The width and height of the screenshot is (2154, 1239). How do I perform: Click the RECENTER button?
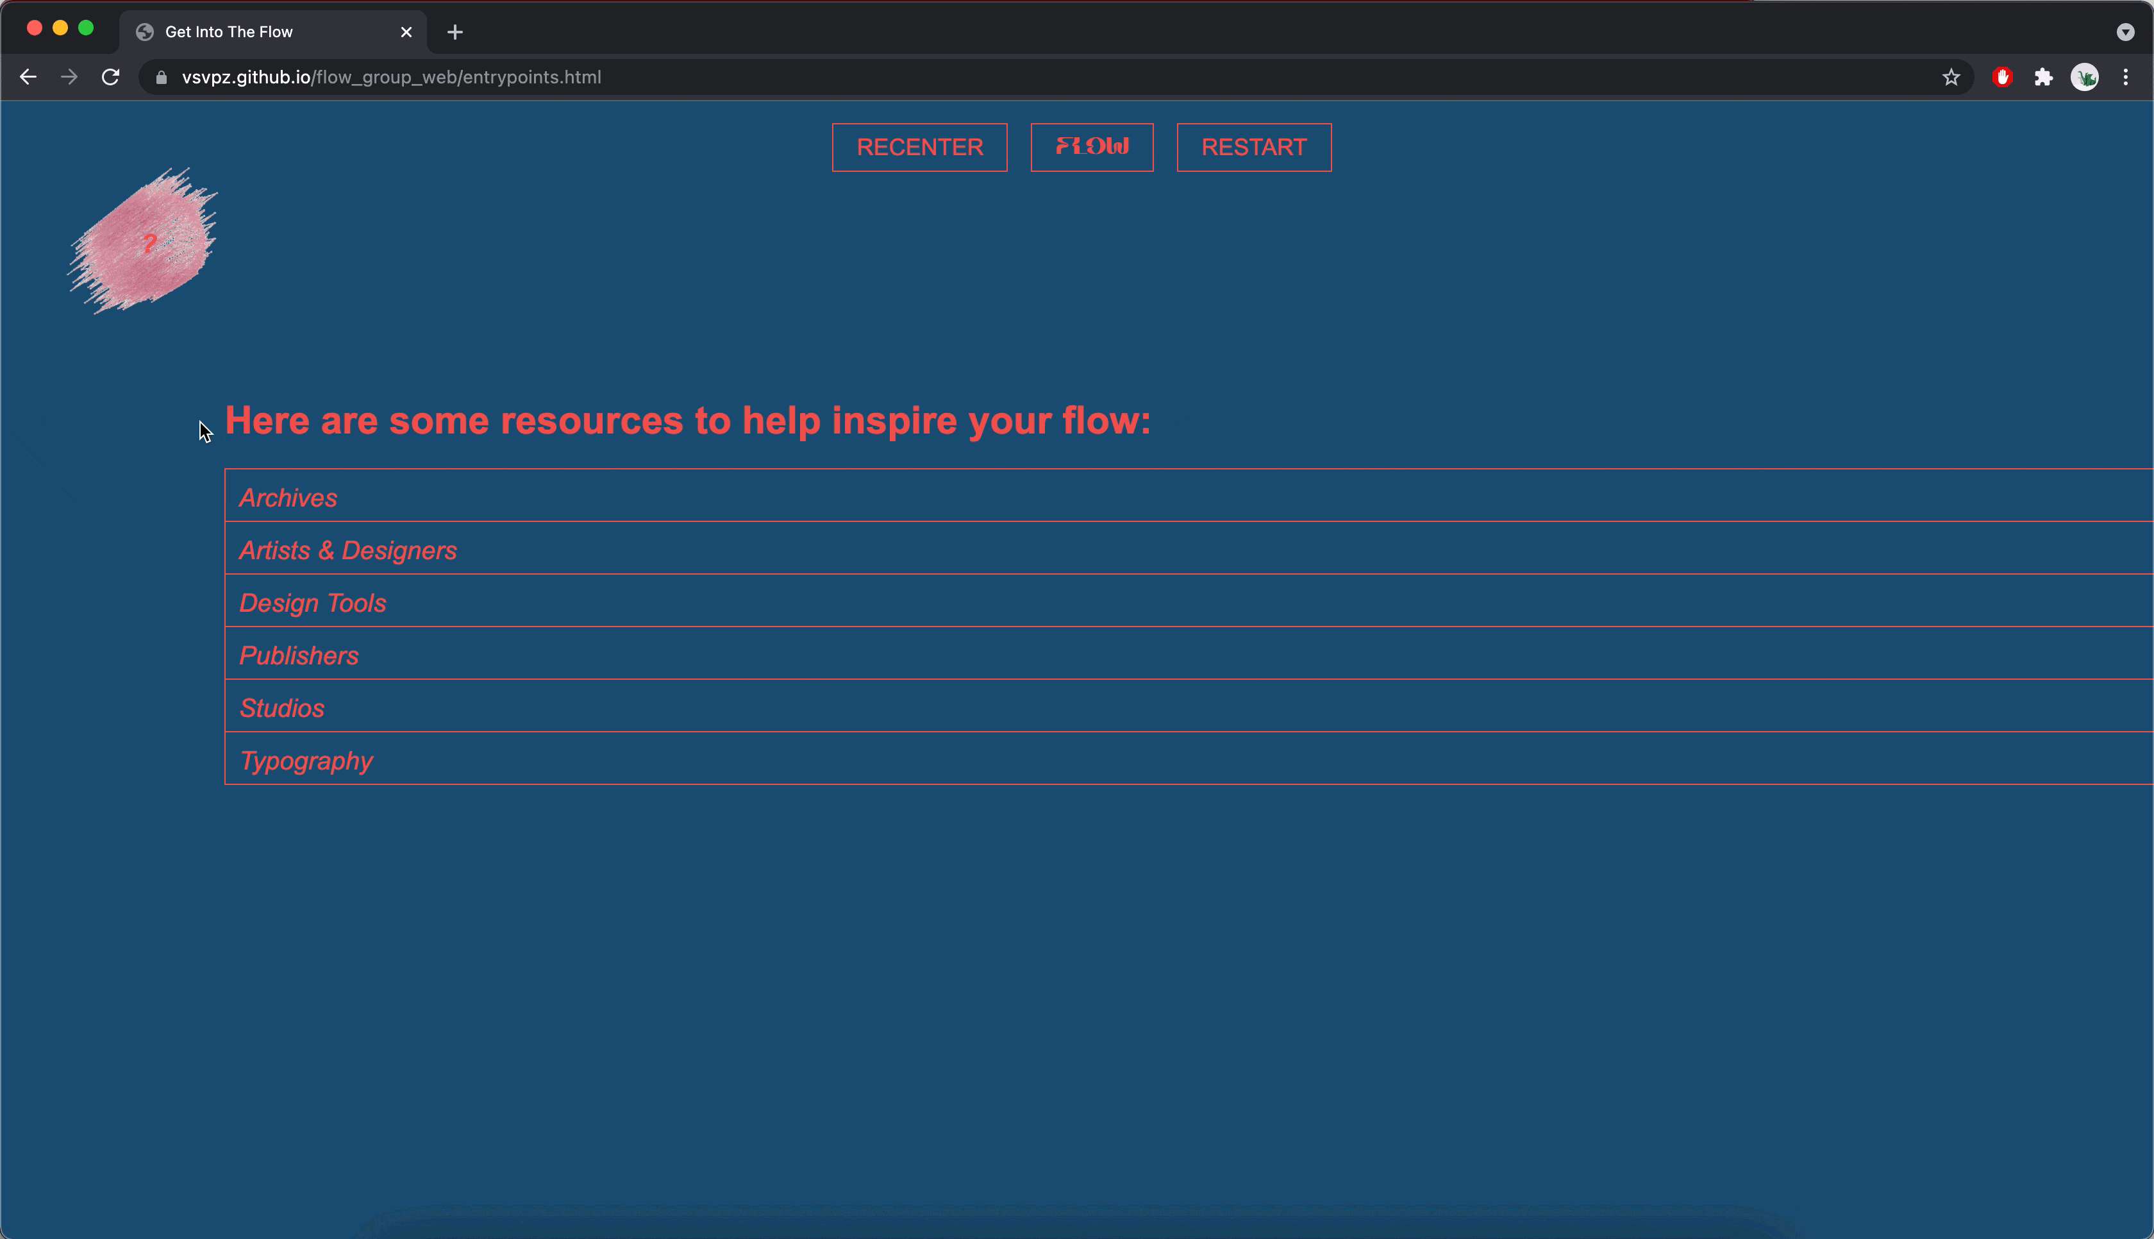pyautogui.click(x=919, y=147)
